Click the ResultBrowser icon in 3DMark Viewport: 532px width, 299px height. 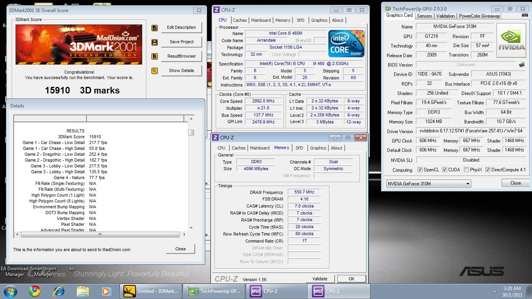point(155,56)
